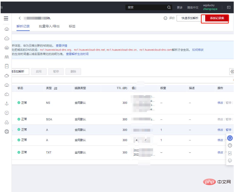Switch to the 批量导入/导出 tab

[49, 26]
